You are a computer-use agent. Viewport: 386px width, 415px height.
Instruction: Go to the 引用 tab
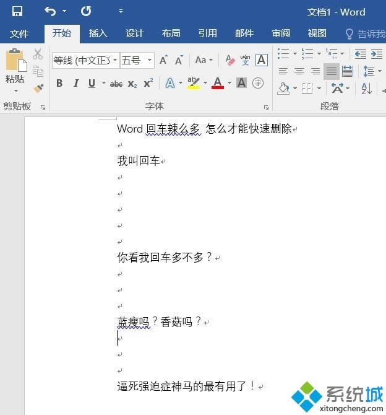click(x=208, y=33)
